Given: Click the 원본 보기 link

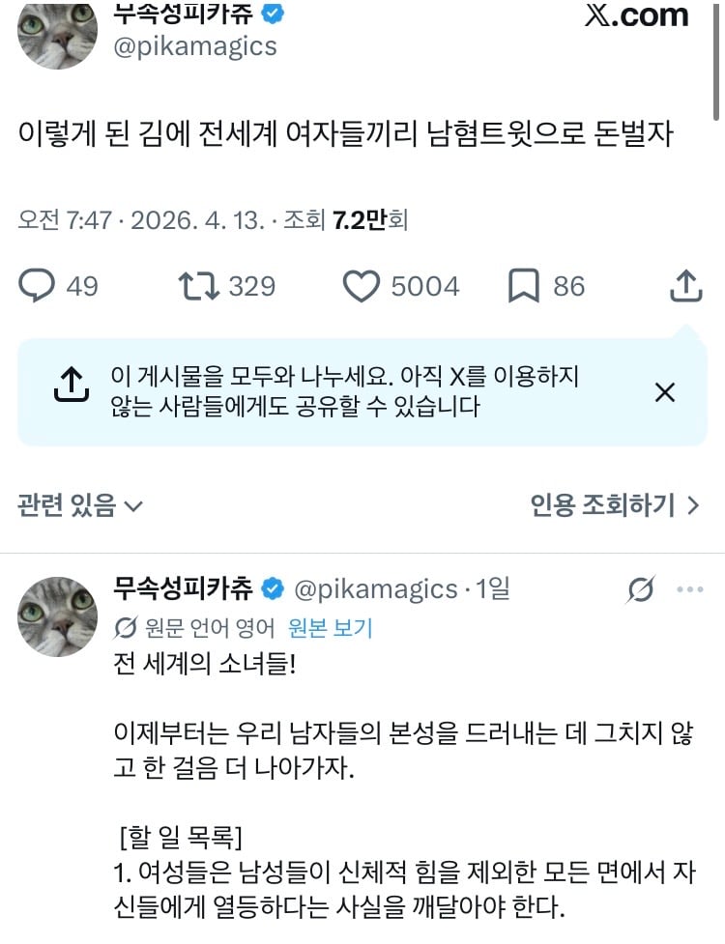Looking at the screenshot, I should tap(330, 628).
